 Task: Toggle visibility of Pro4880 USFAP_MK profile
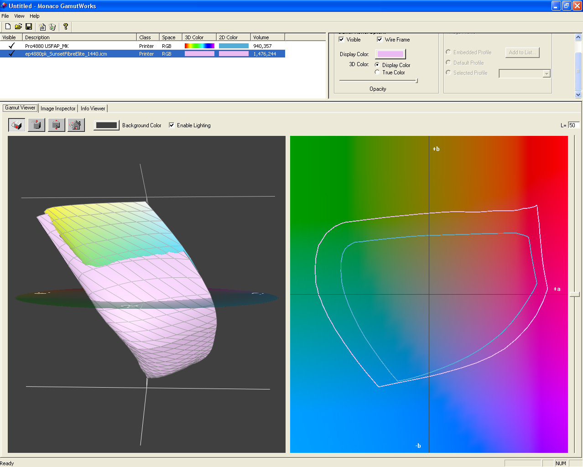11,46
